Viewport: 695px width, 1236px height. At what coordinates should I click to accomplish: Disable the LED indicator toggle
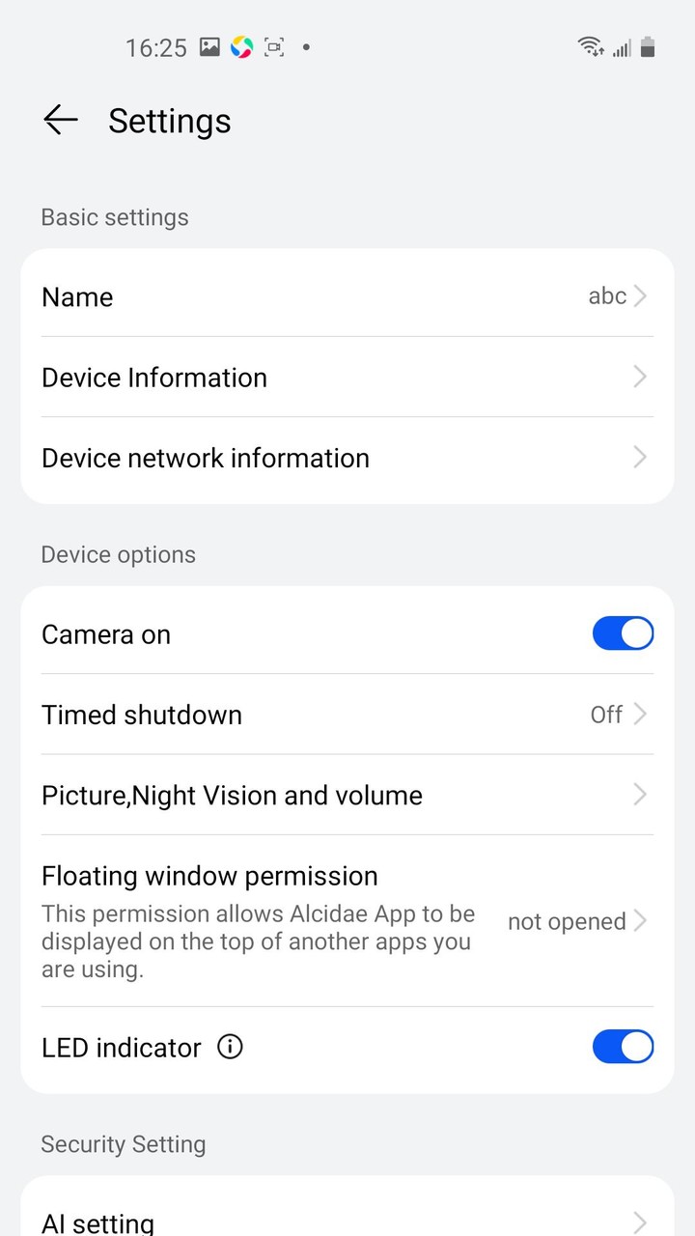click(623, 1047)
